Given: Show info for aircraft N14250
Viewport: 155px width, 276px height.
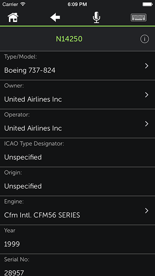Looking at the screenshot, I should pos(144,39).
